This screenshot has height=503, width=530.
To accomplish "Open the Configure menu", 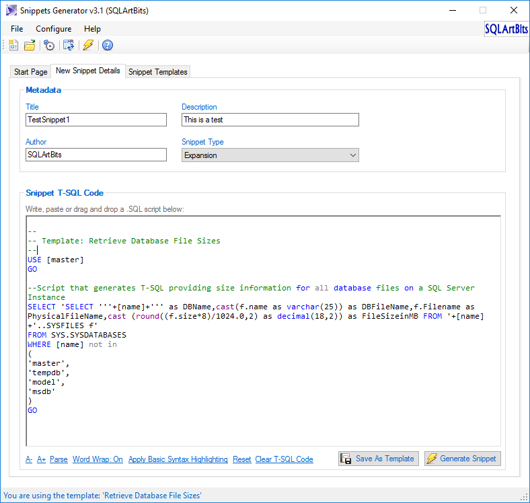I will coord(53,29).
